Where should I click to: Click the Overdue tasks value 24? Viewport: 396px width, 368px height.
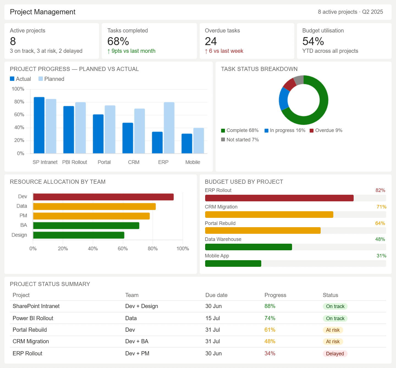(211, 41)
